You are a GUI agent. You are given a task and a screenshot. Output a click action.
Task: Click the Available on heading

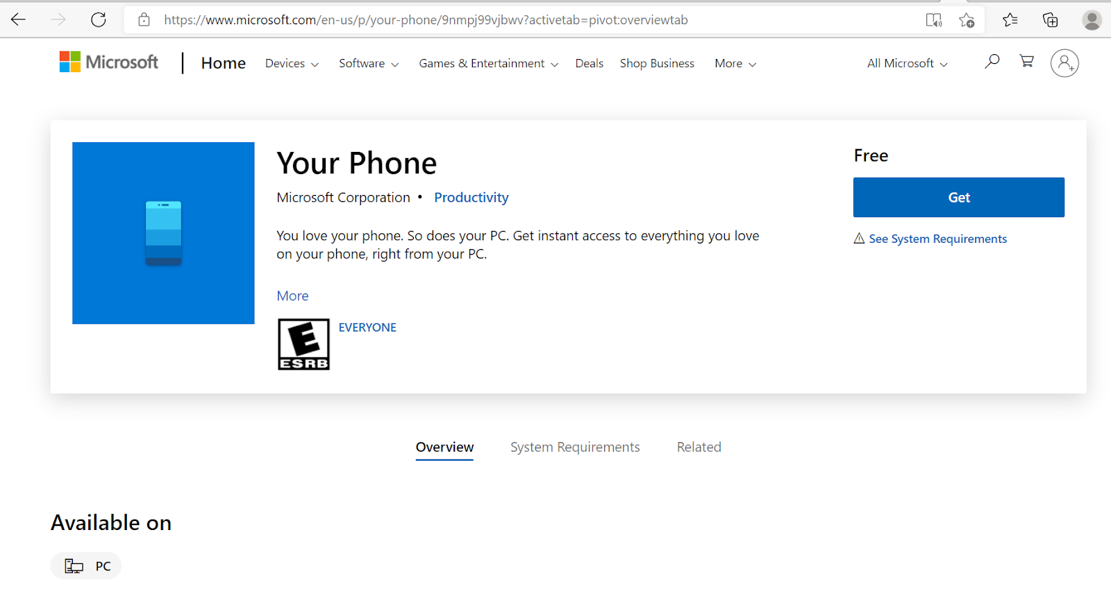tap(111, 522)
